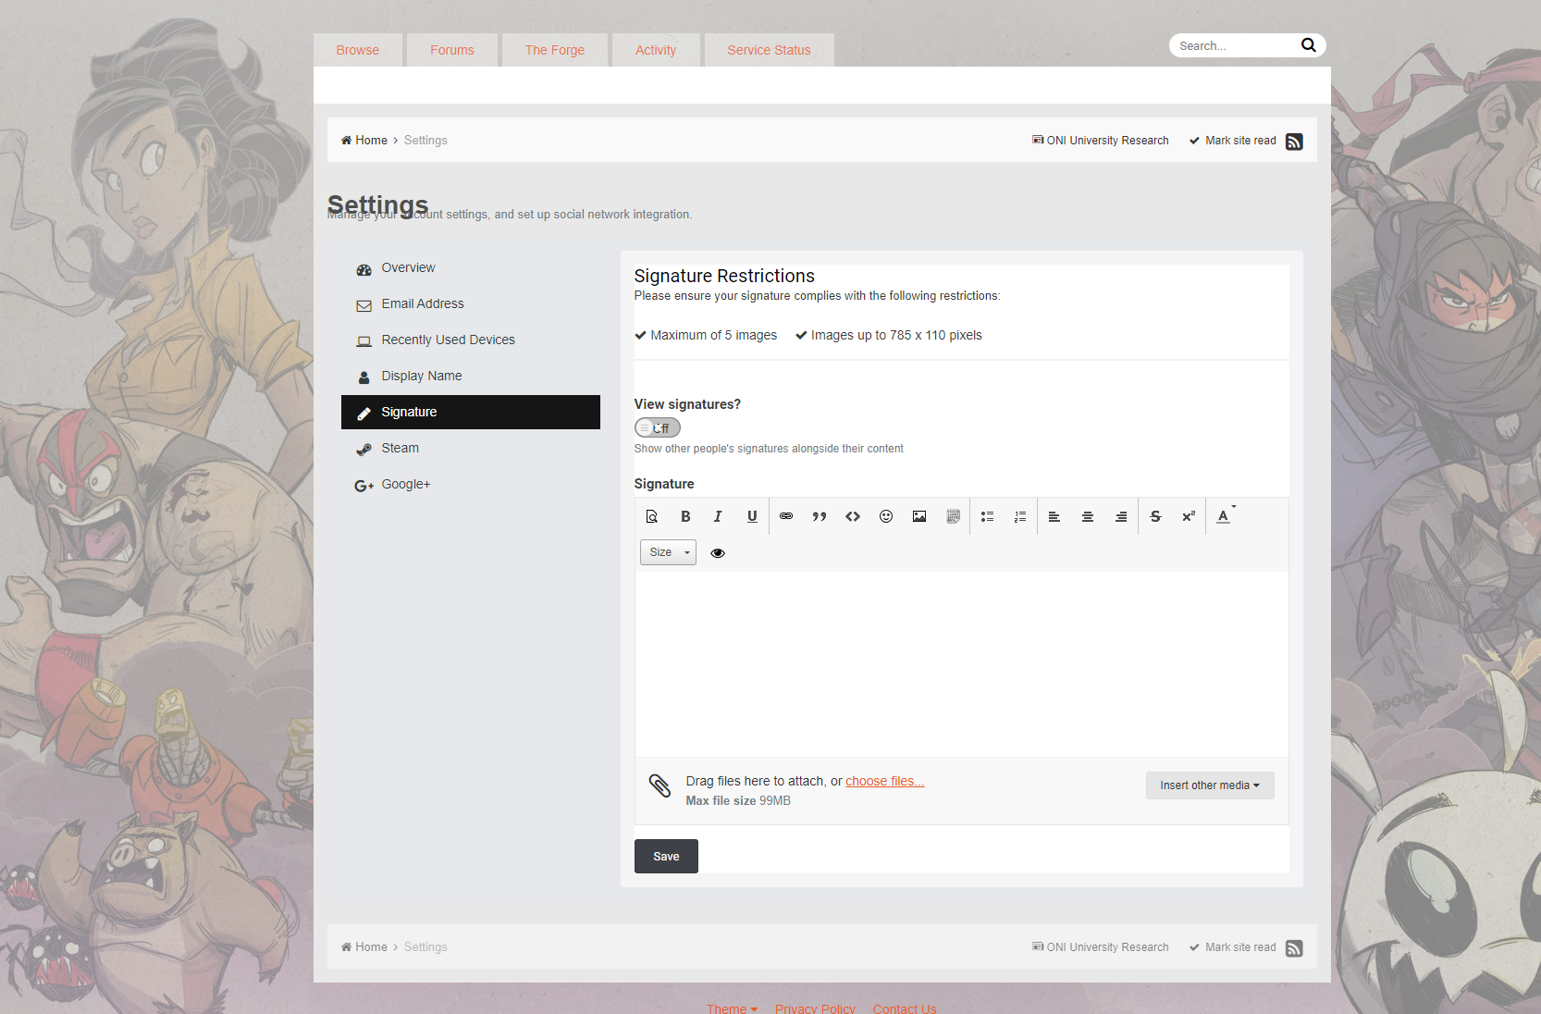Viewport: 1541px width, 1014px height.
Task: Open the font Size dropdown
Action: pos(668,552)
